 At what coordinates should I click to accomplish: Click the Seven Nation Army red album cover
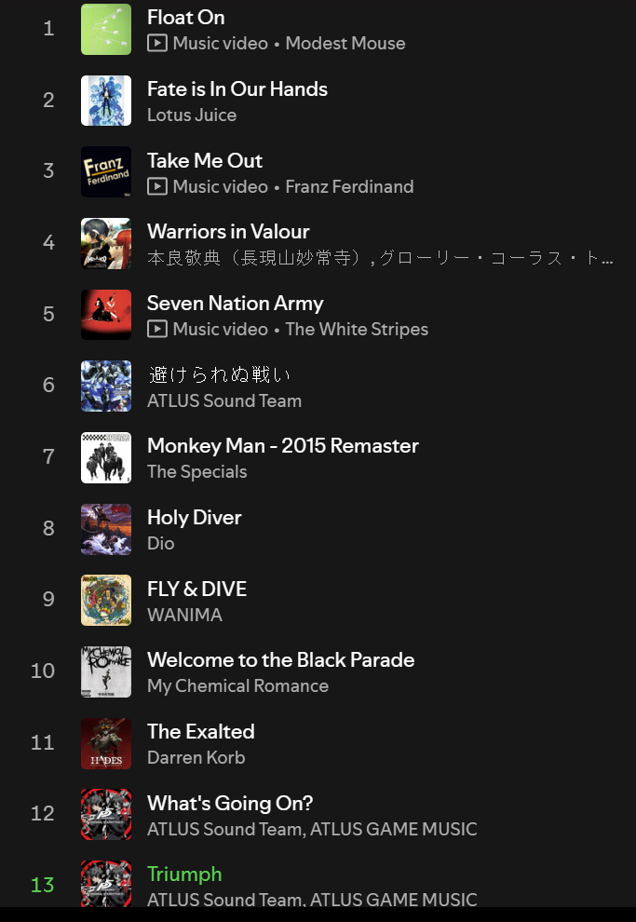[106, 315]
